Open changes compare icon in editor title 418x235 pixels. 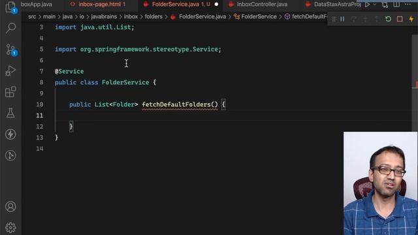point(385,5)
